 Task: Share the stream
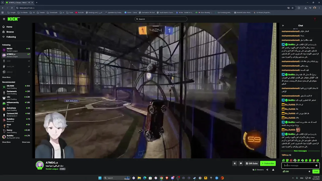pos(267,170)
